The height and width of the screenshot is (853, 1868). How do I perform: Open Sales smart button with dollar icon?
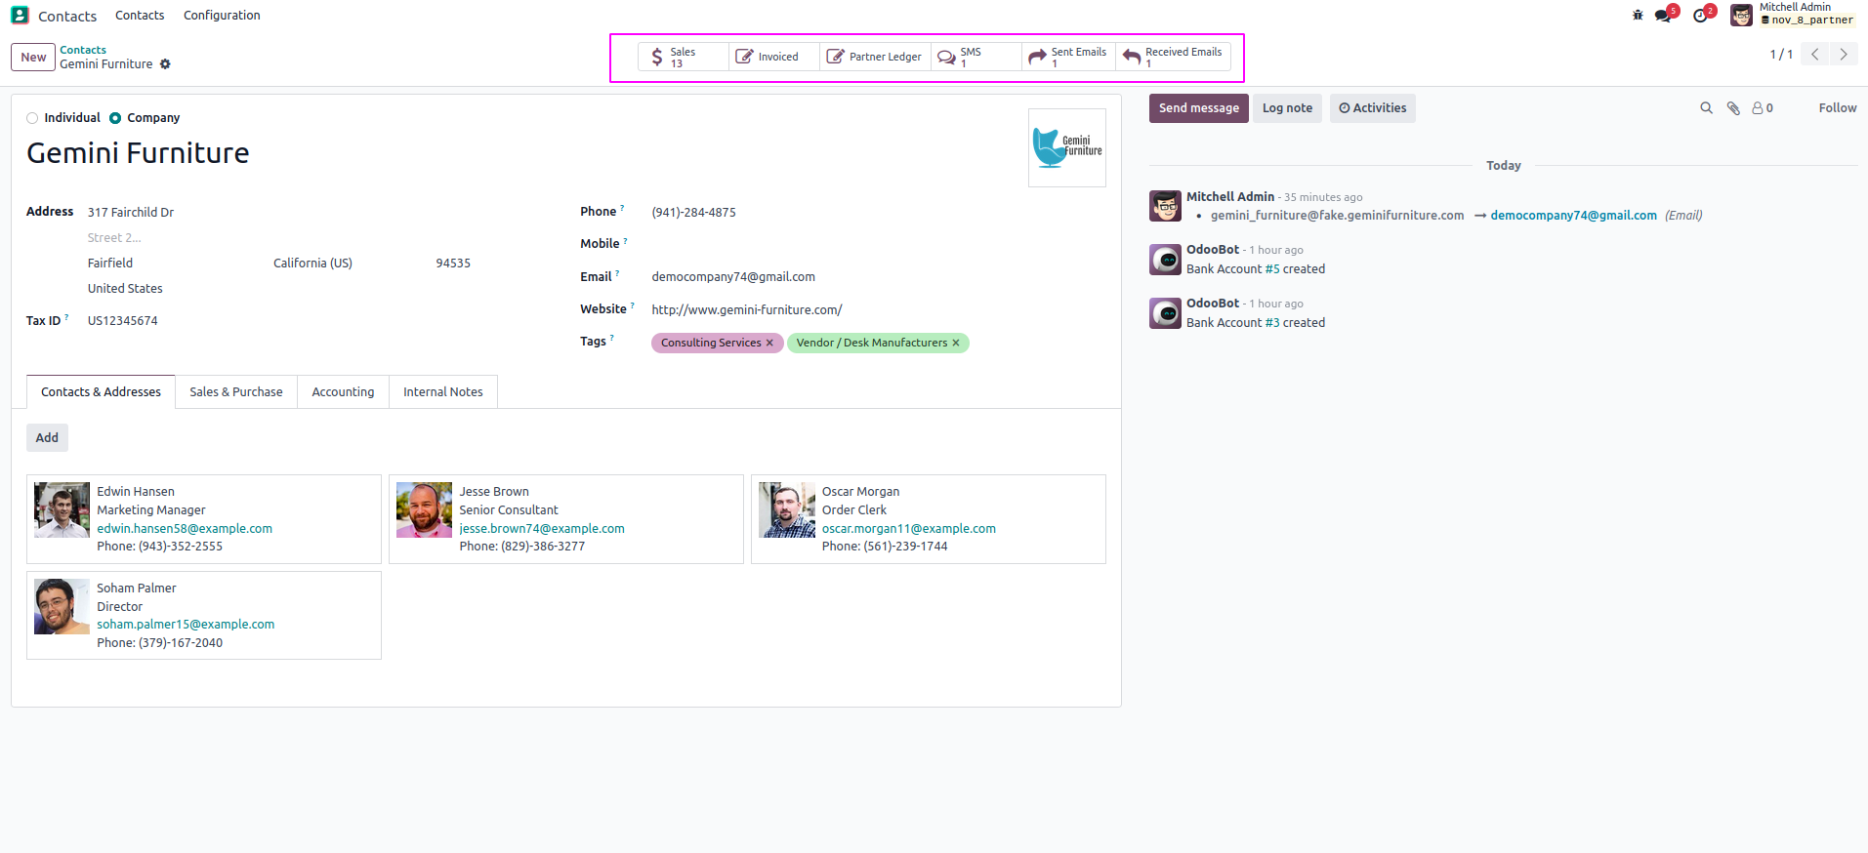(x=684, y=57)
